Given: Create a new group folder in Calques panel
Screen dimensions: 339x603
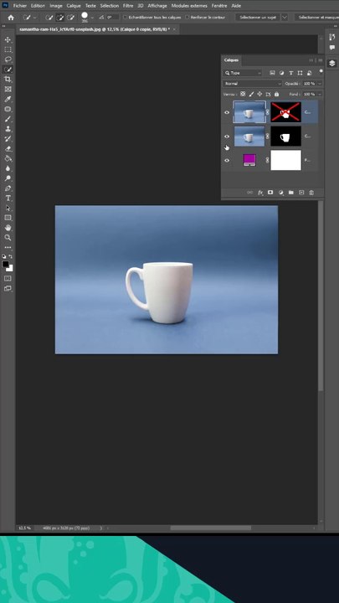Looking at the screenshot, I should click(291, 193).
